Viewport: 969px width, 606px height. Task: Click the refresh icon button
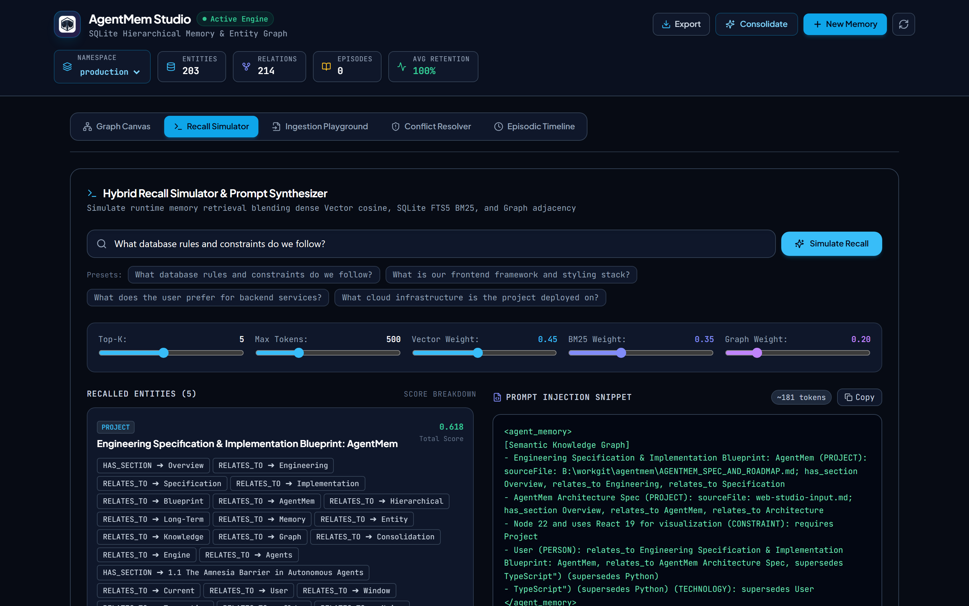coord(903,24)
